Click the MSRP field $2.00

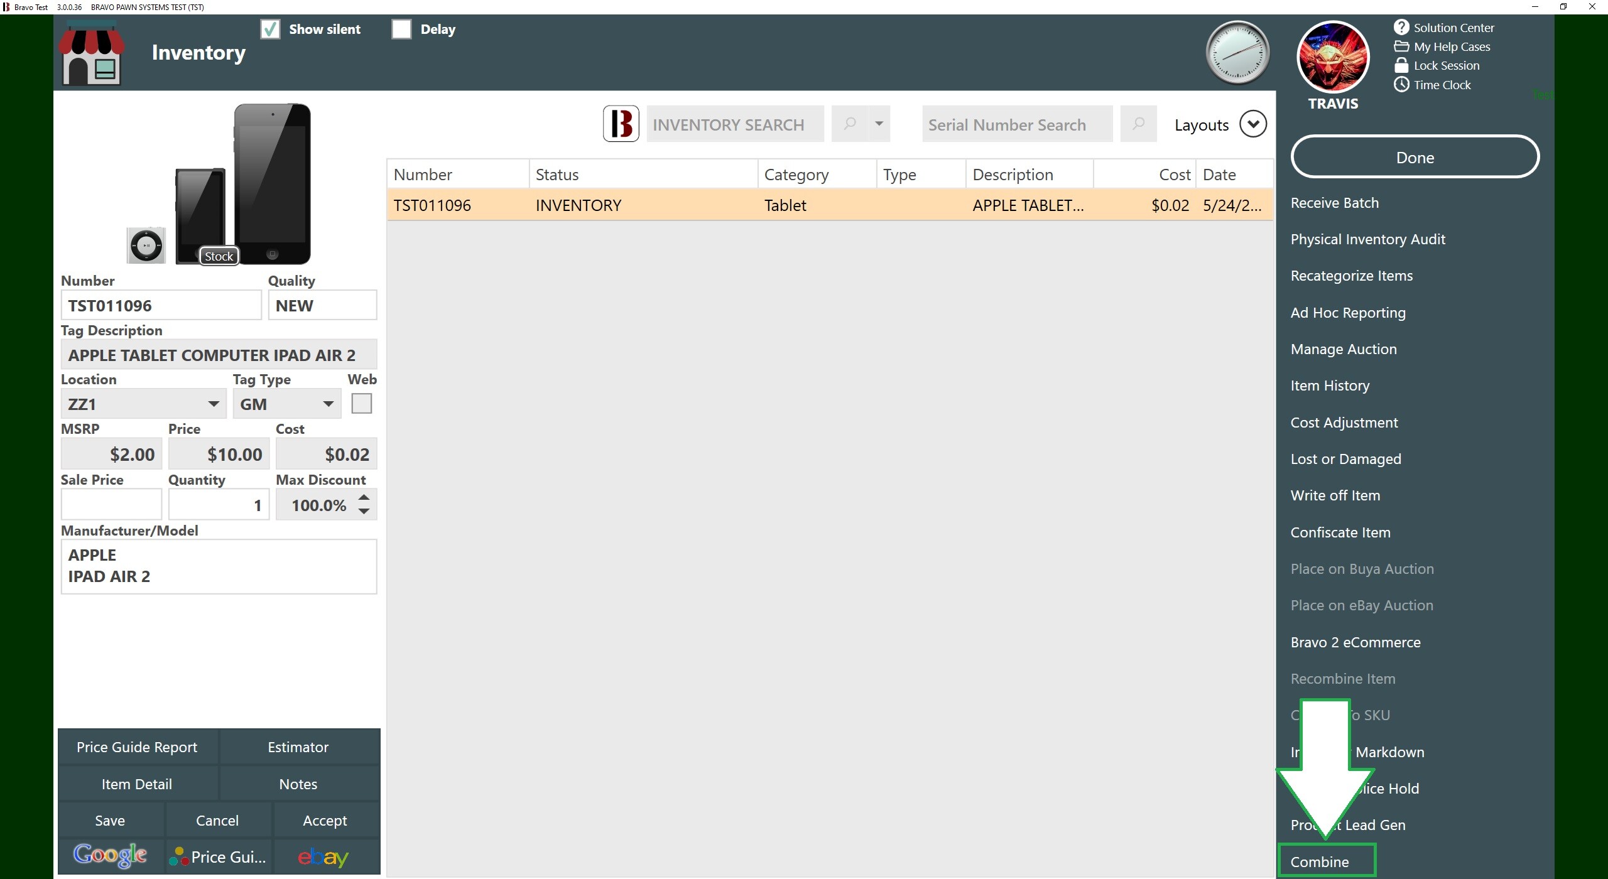tap(111, 454)
